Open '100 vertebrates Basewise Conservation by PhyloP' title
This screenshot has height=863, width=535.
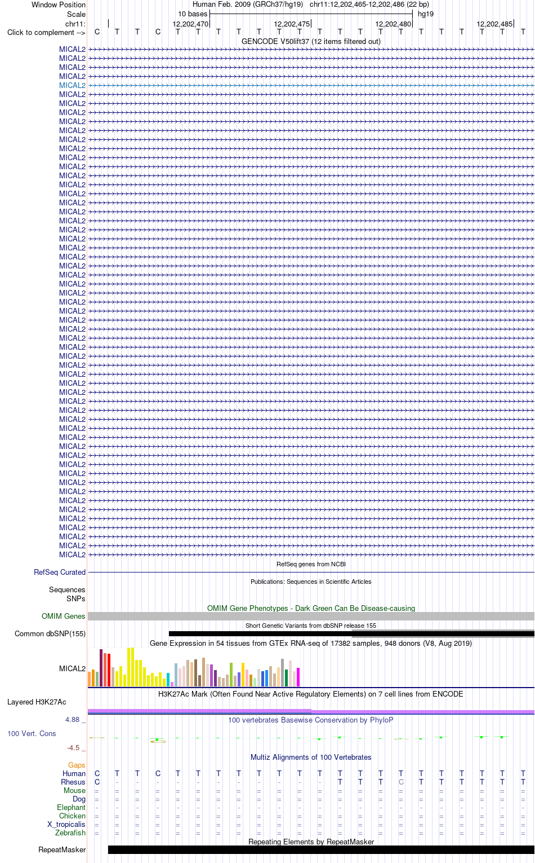point(311,720)
